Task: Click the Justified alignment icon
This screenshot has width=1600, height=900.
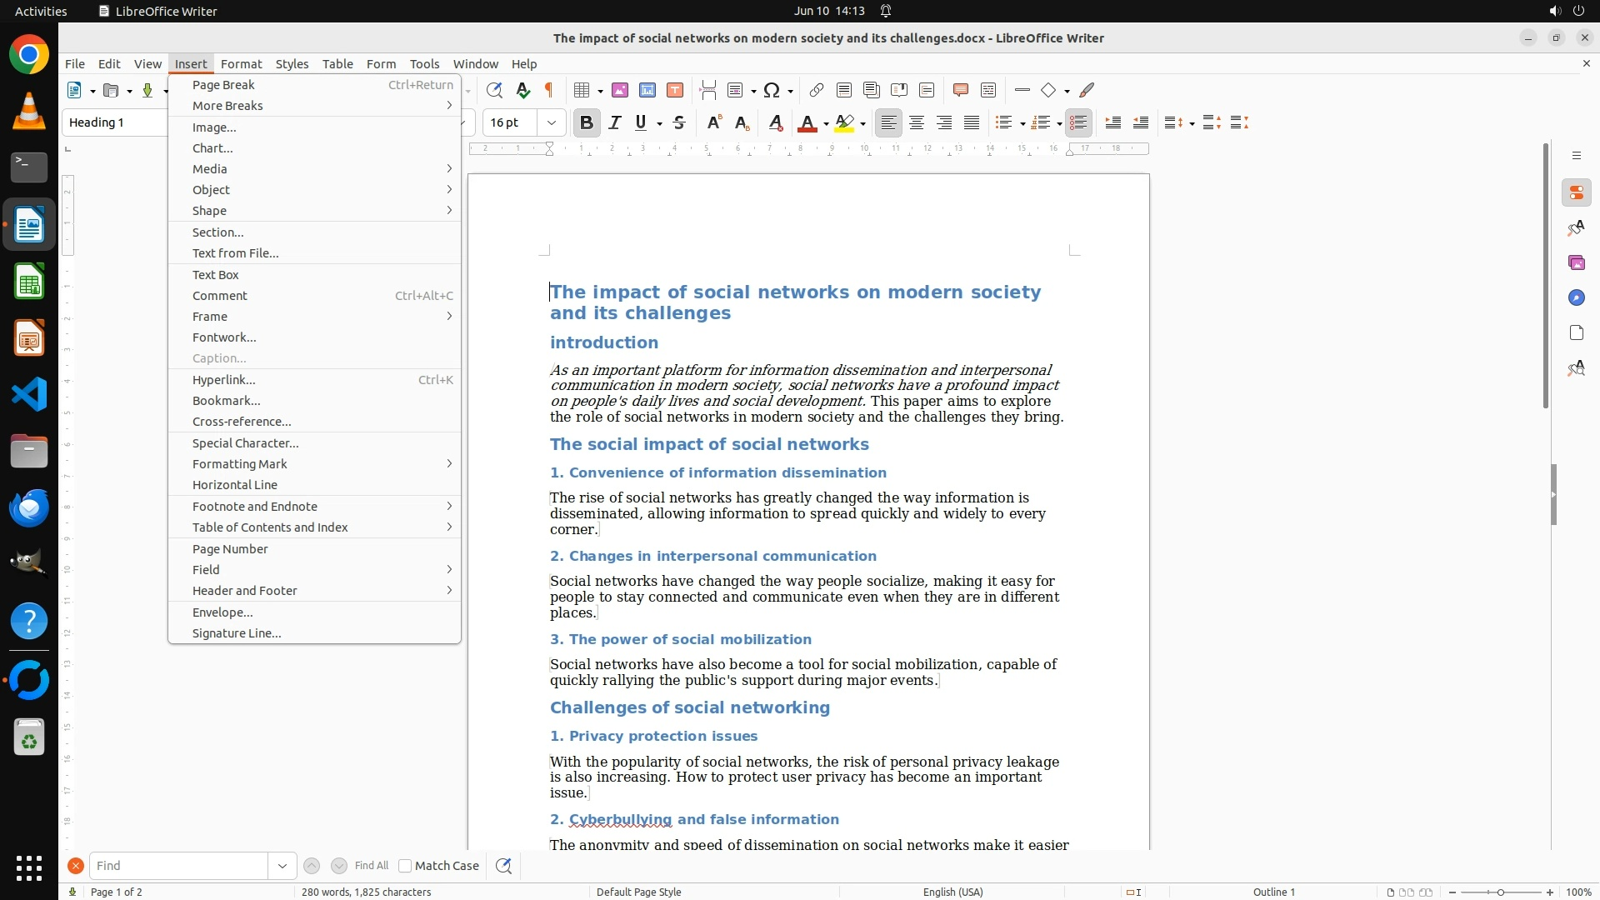Action: click(972, 122)
